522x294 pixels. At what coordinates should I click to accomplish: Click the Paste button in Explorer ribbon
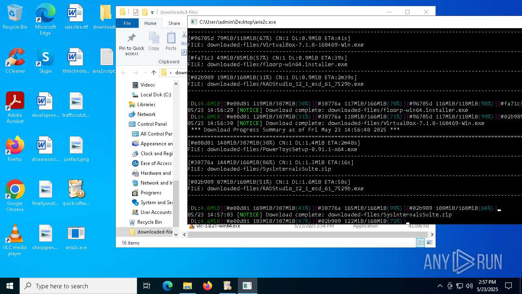pyautogui.click(x=171, y=42)
